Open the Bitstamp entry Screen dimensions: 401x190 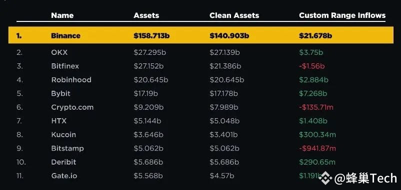tap(67, 149)
